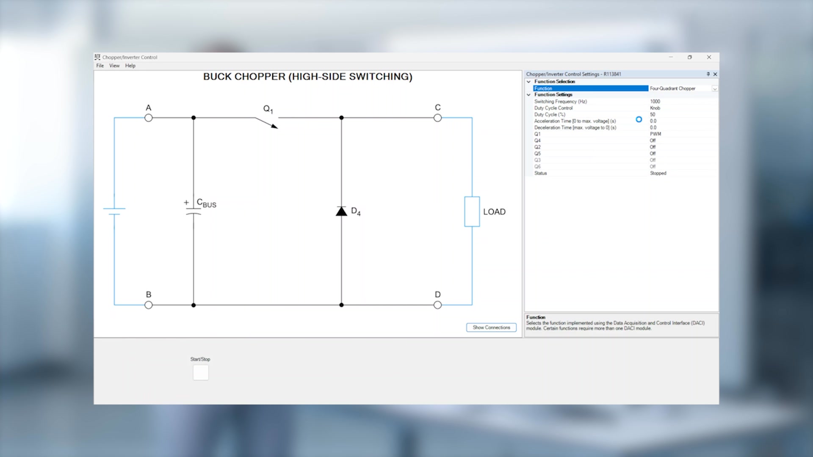Viewport: 813px width, 457px height.
Task: Click the CBUS capacitor symbol
Action: click(x=194, y=211)
